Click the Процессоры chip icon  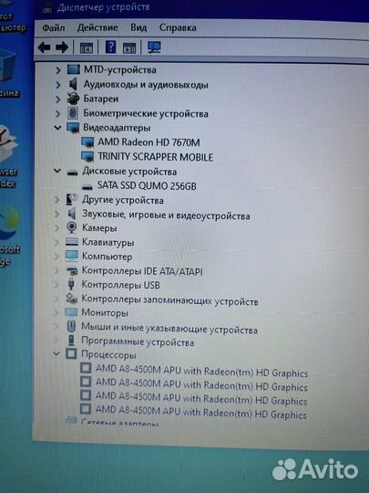(x=71, y=354)
